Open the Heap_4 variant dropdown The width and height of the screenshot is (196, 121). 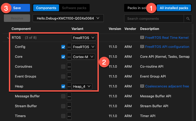click(82, 86)
